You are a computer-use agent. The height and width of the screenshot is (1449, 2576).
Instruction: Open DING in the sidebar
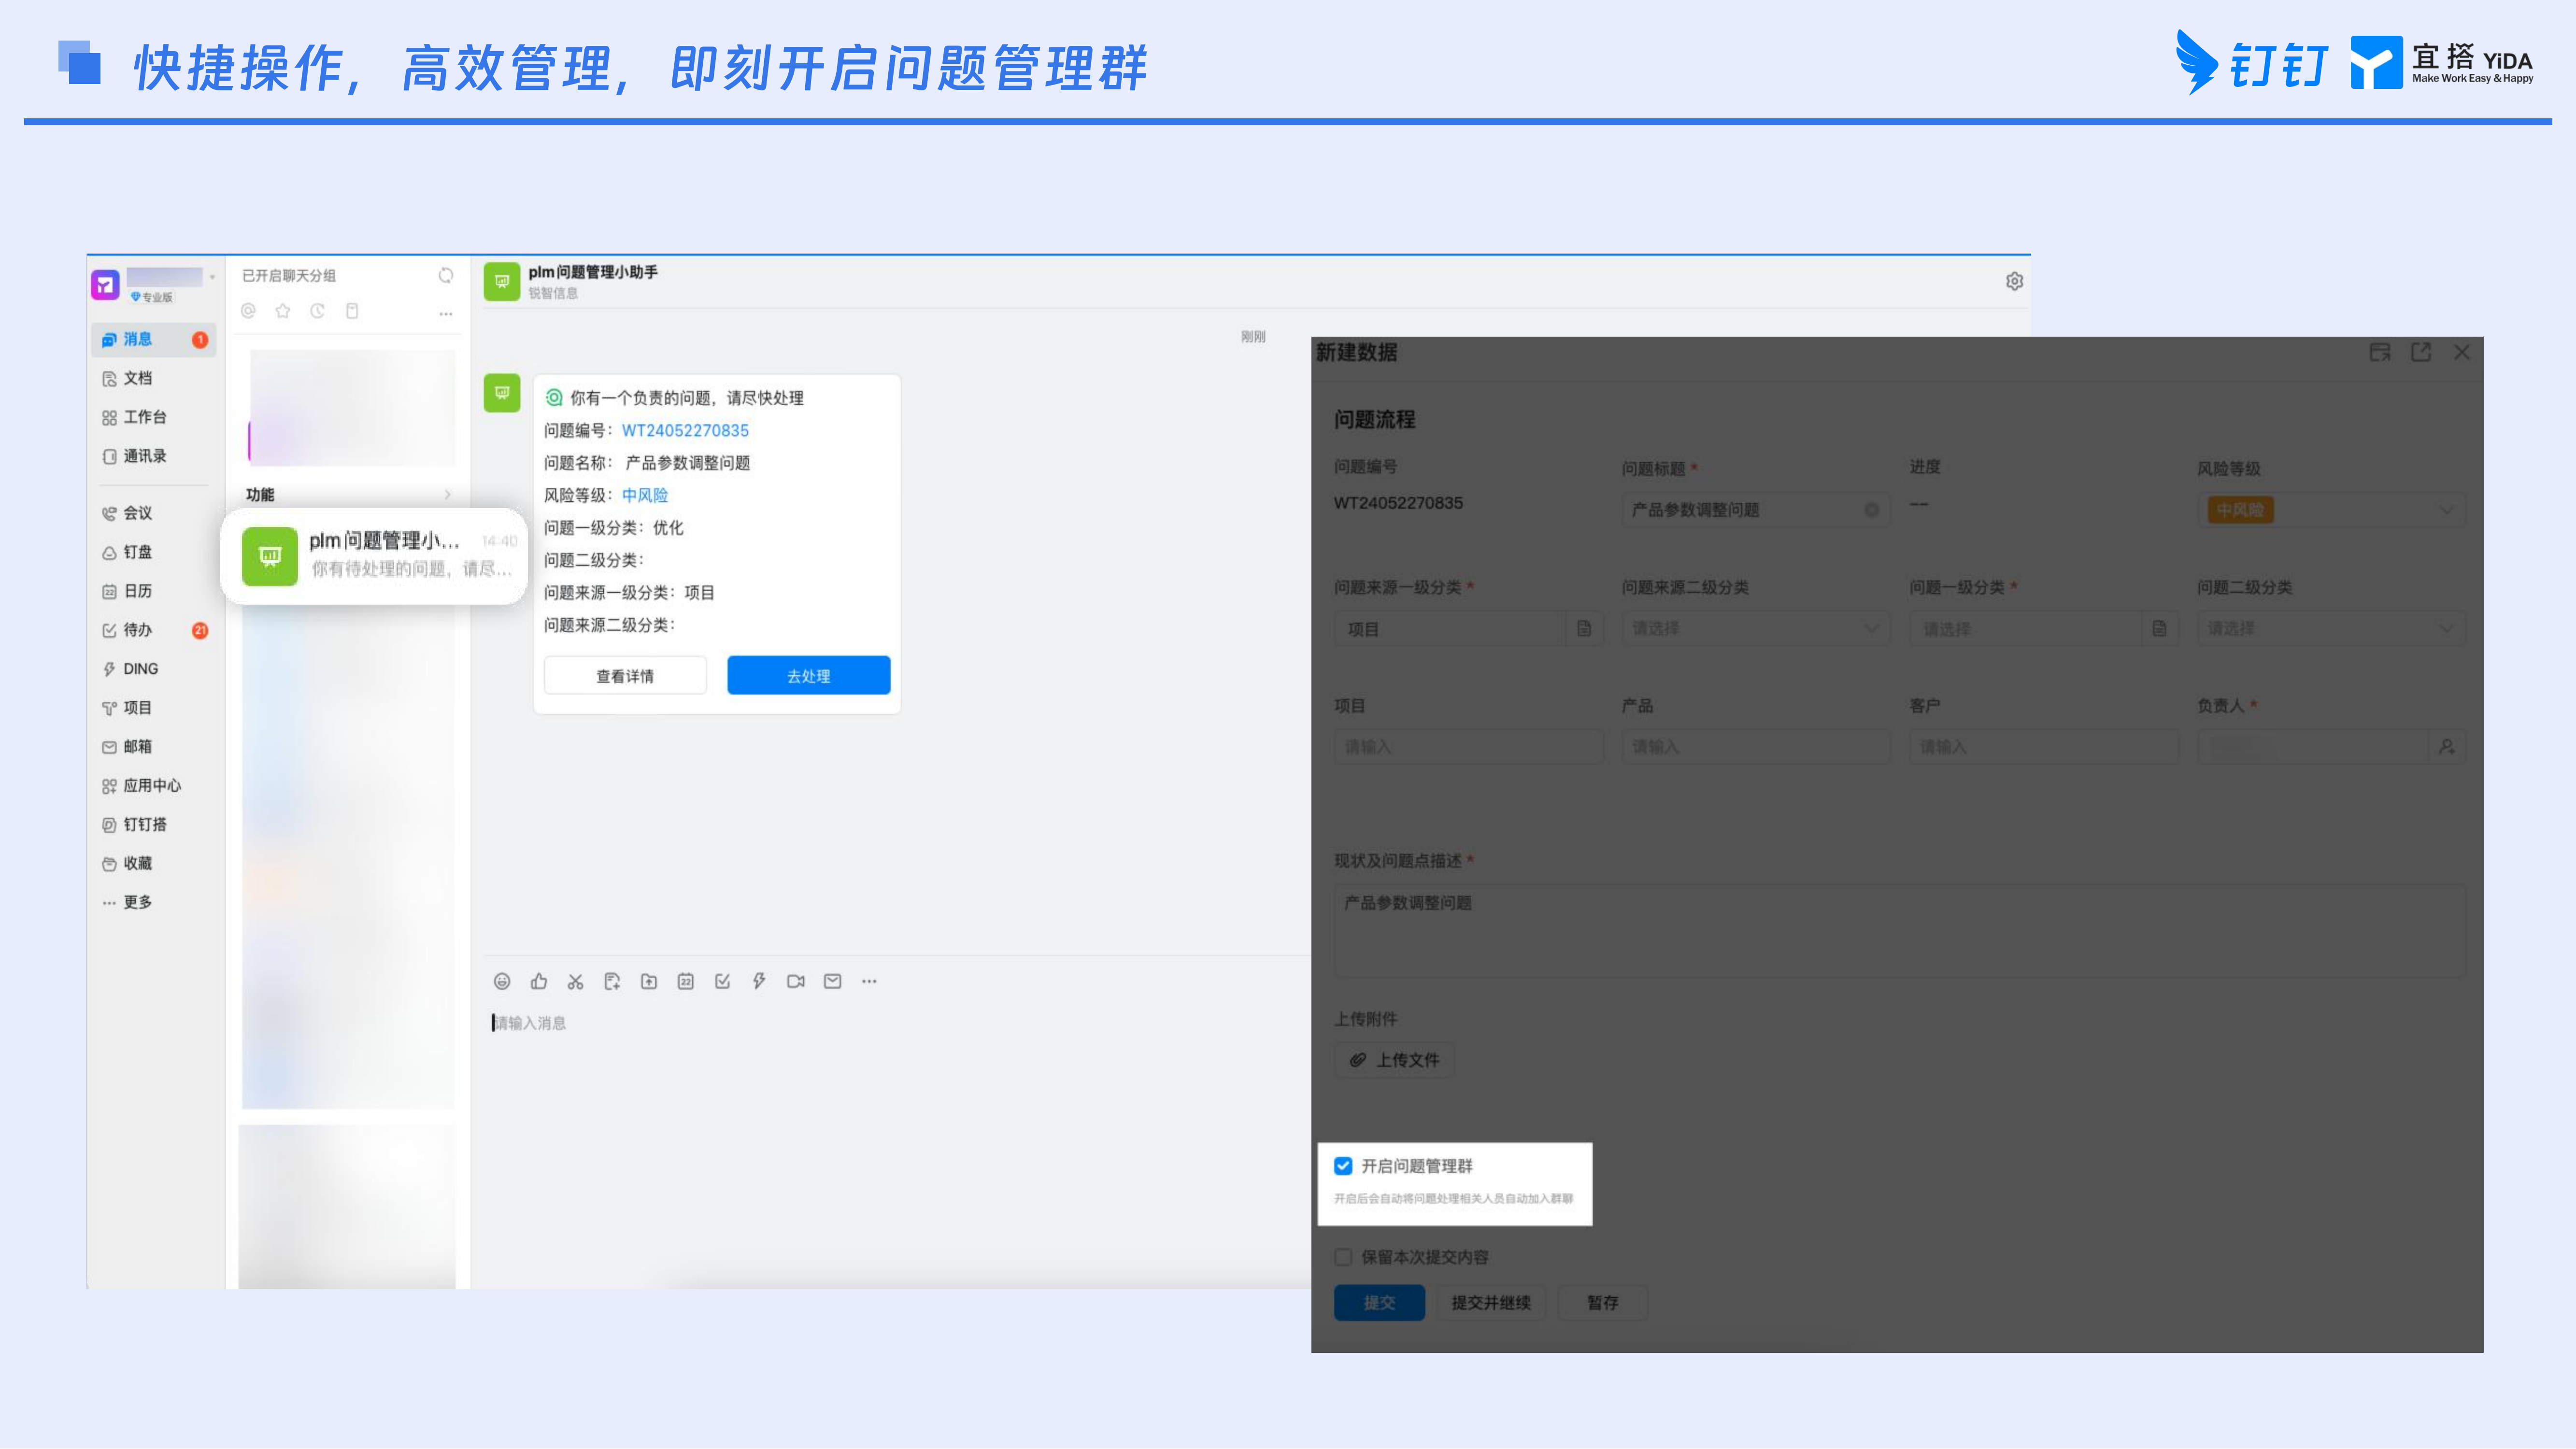click(130, 669)
